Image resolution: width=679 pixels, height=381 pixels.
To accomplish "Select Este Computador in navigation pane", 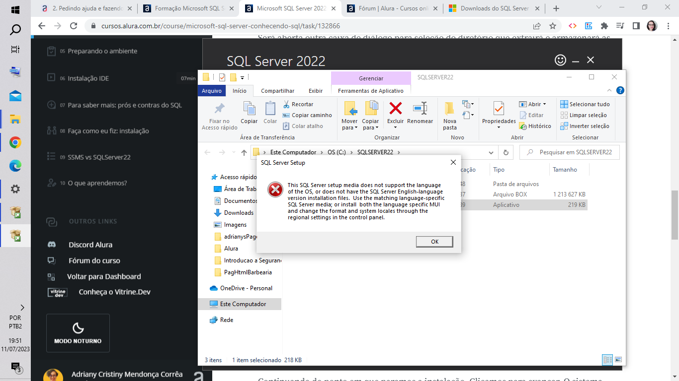I will (240, 304).
